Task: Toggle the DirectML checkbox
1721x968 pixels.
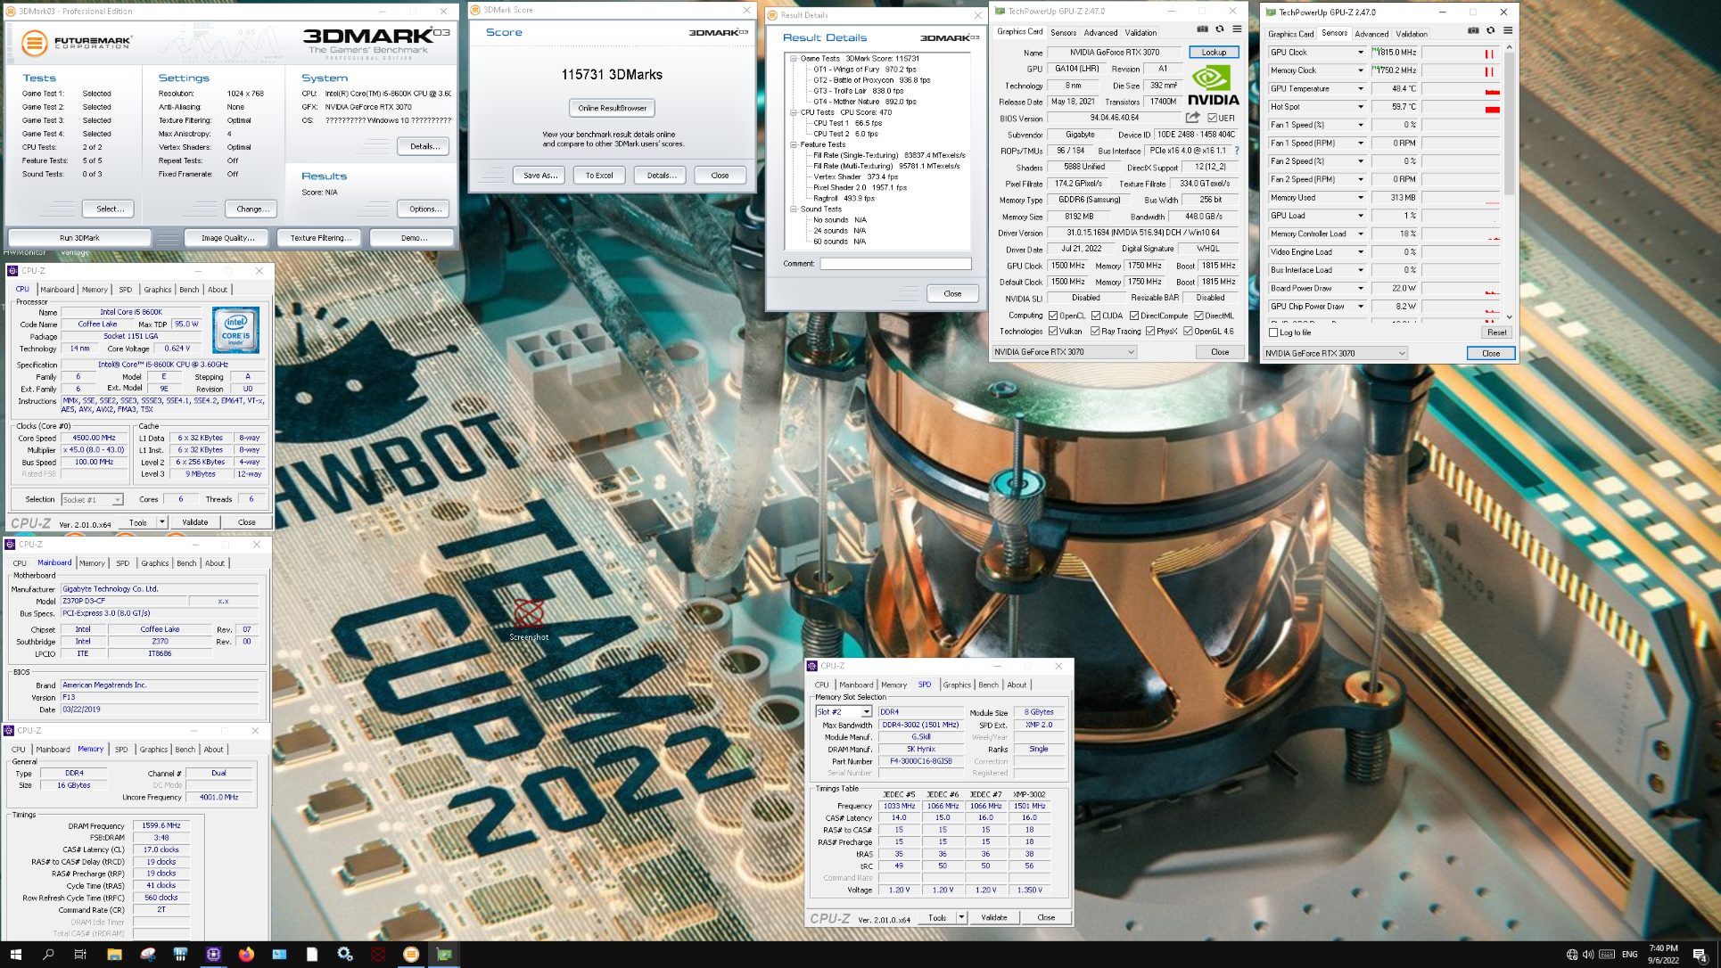Action: point(1199,316)
